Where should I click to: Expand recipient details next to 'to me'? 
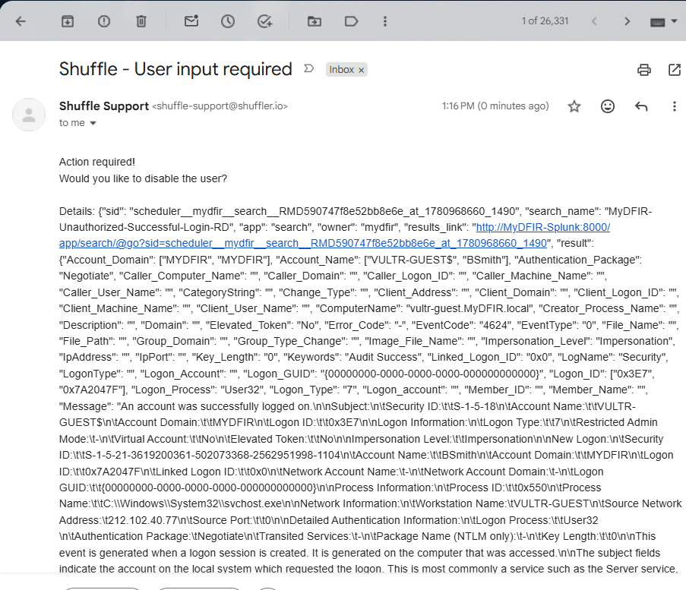pyautogui.click(x=93, y=123)
